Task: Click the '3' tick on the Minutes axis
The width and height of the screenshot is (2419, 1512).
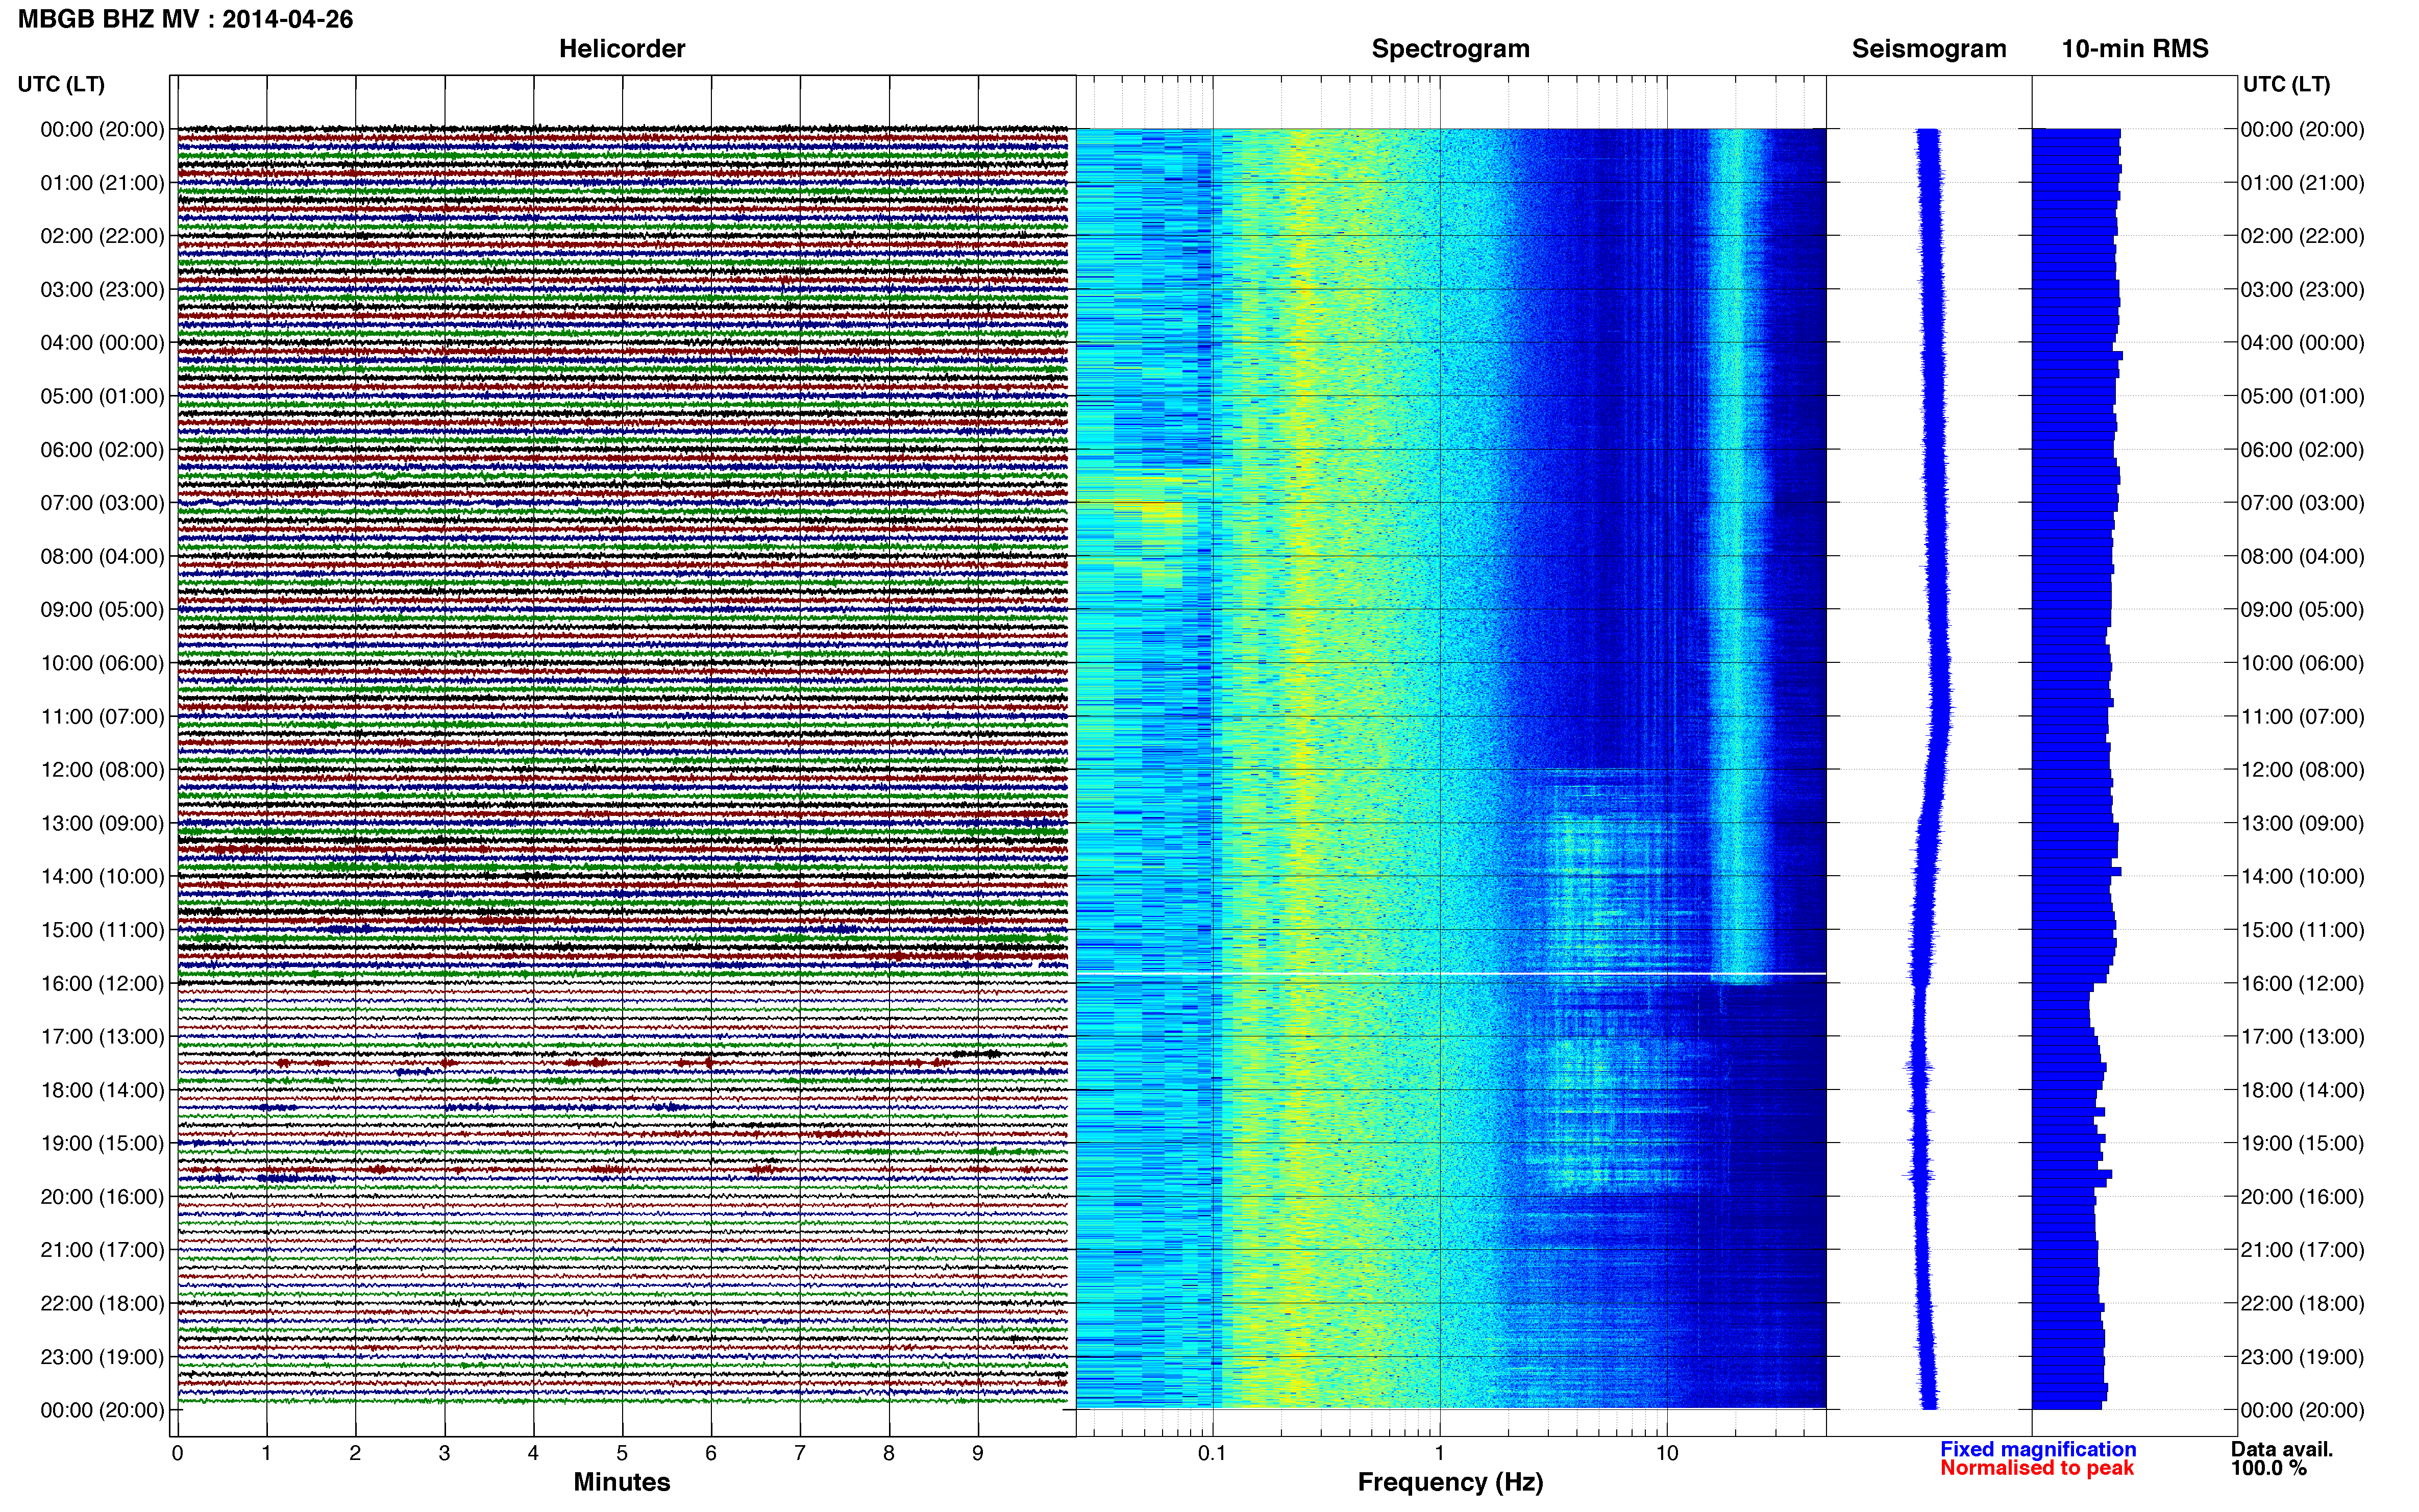Action: [x=444, y=1453]
